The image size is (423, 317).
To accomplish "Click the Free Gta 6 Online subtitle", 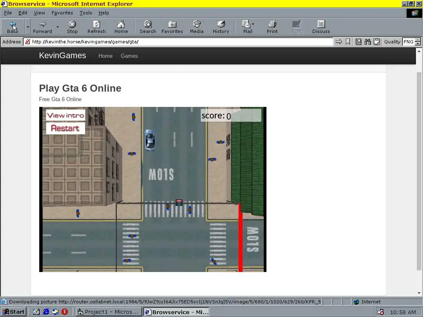I will [60, 99].
